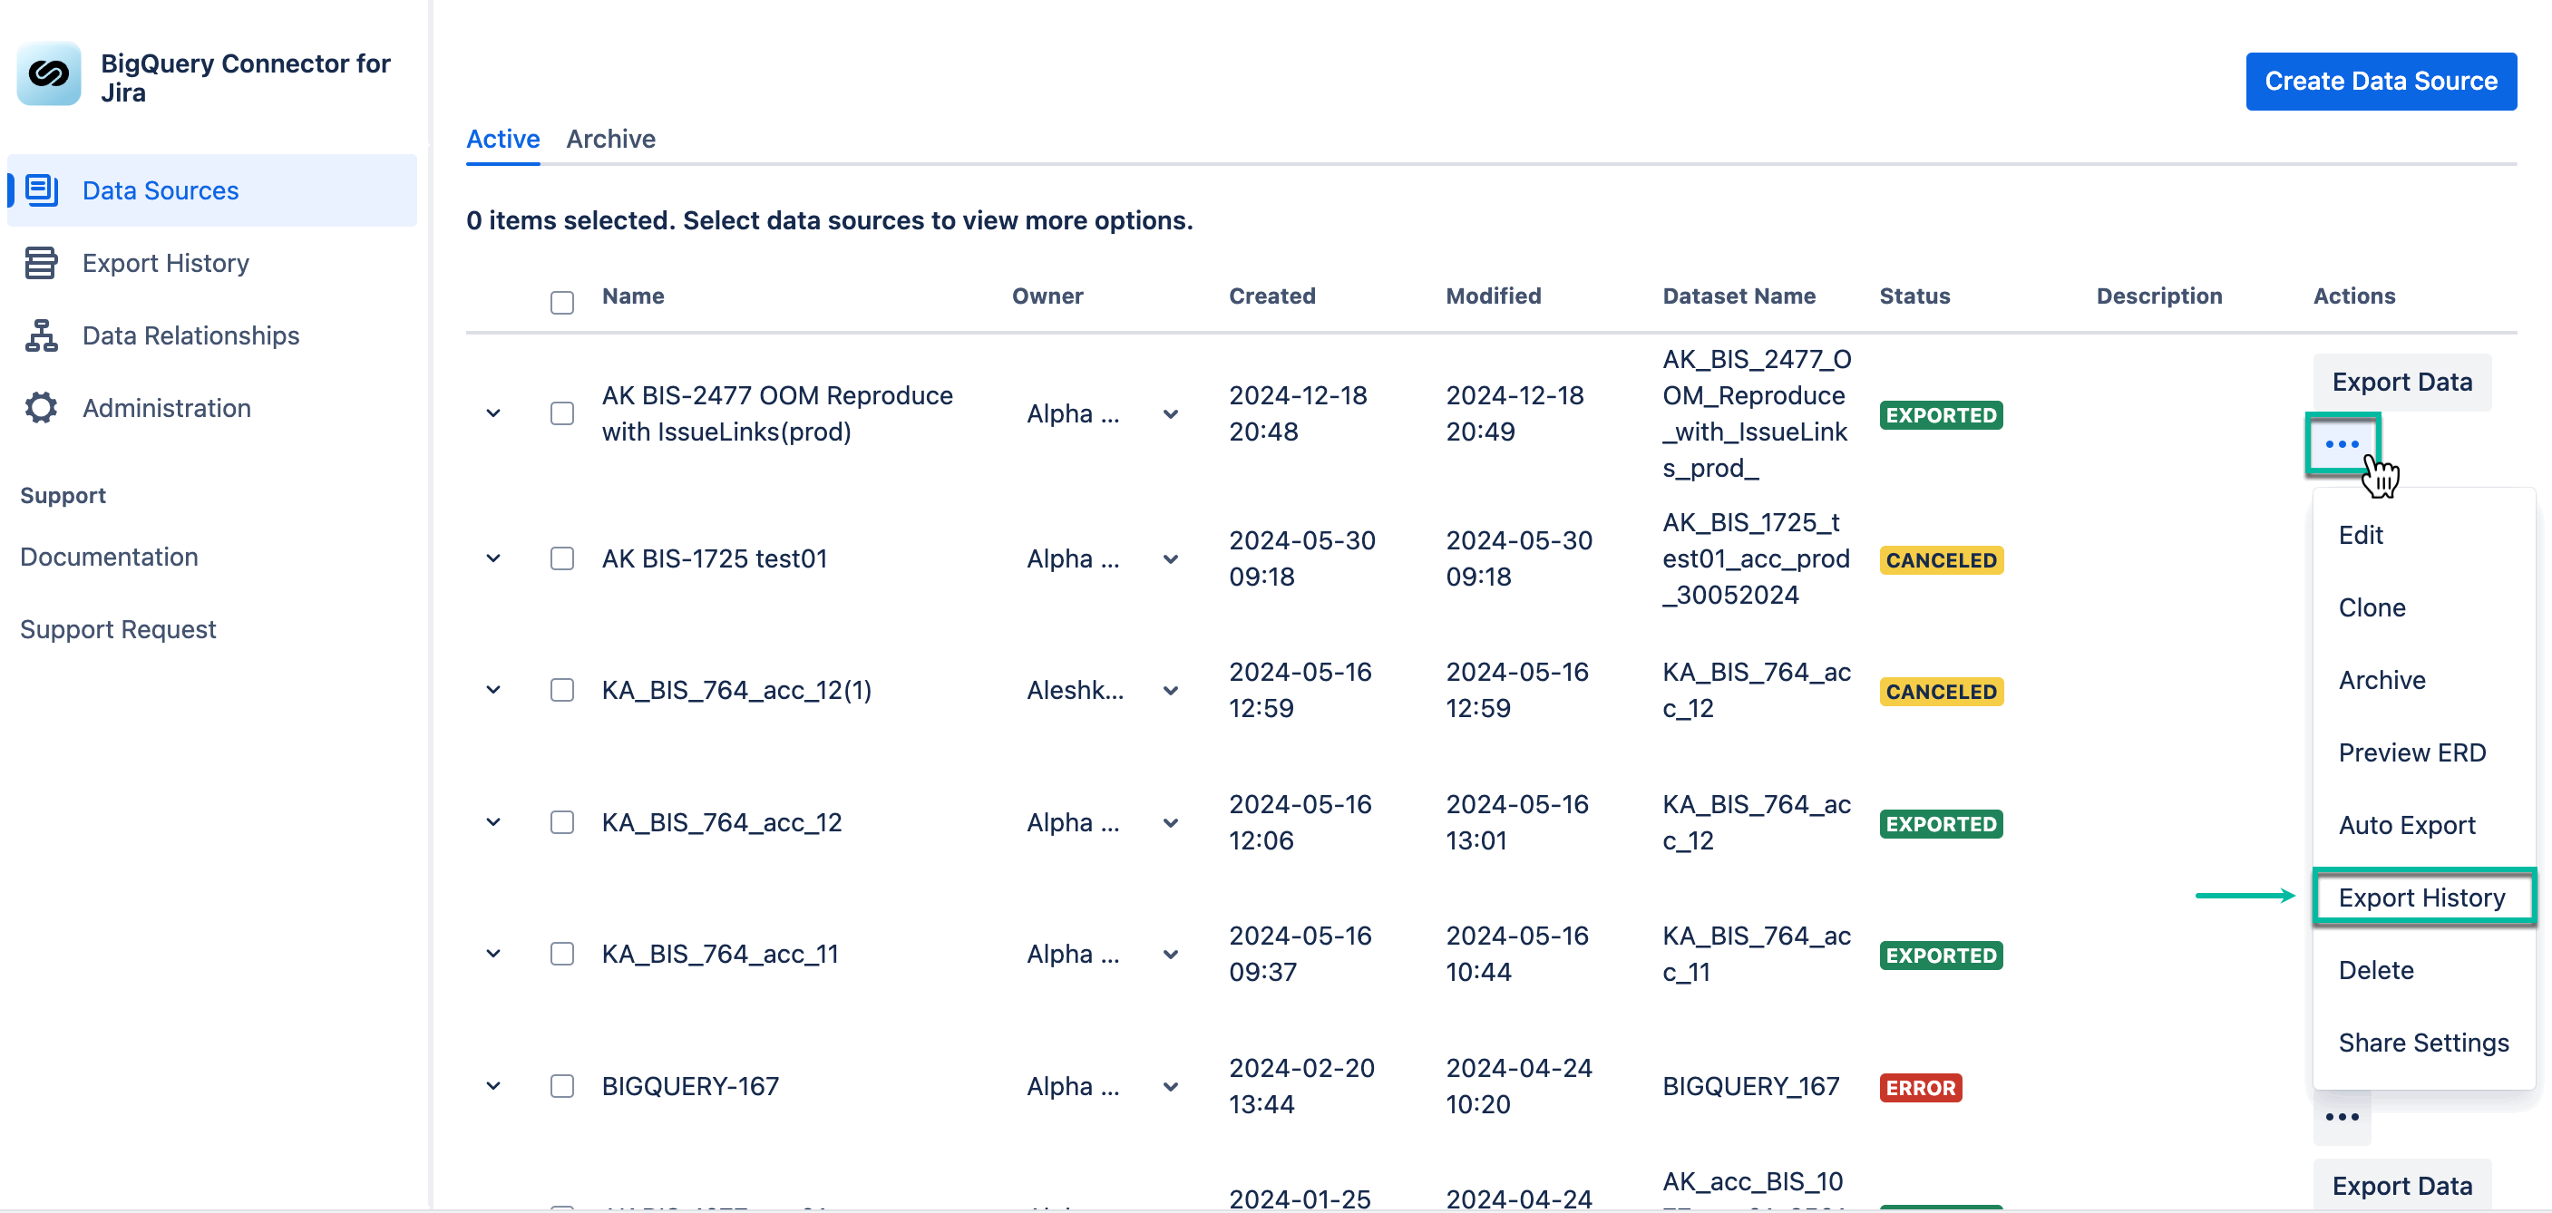This screenshot has width=2552, height=1213.
Task: Choose Auto Export from the menu
Action: pos(2423,825)
